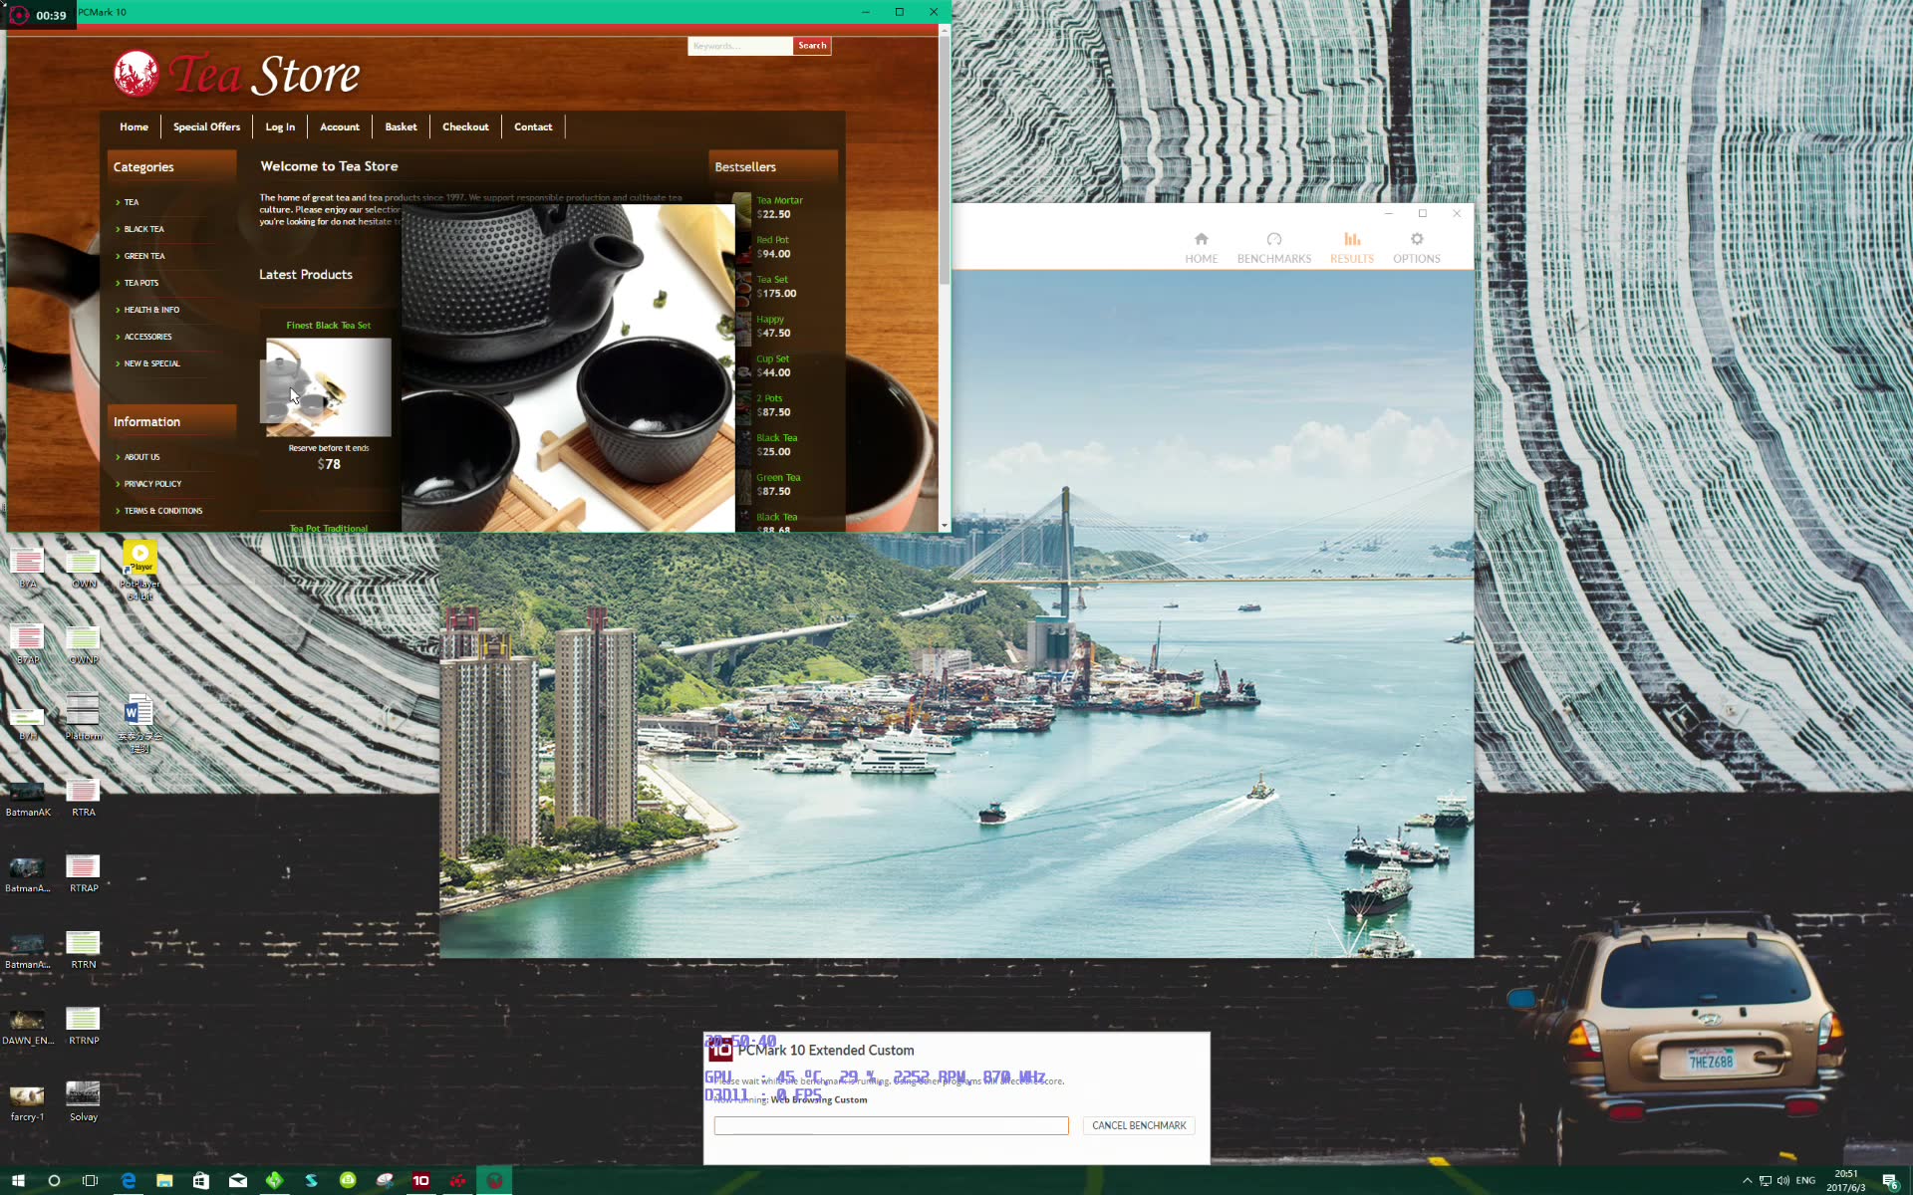Open Special Offers in Tea Store menu
Viewport: 1913px width, 1195px height.
click(x=206, y=126)
